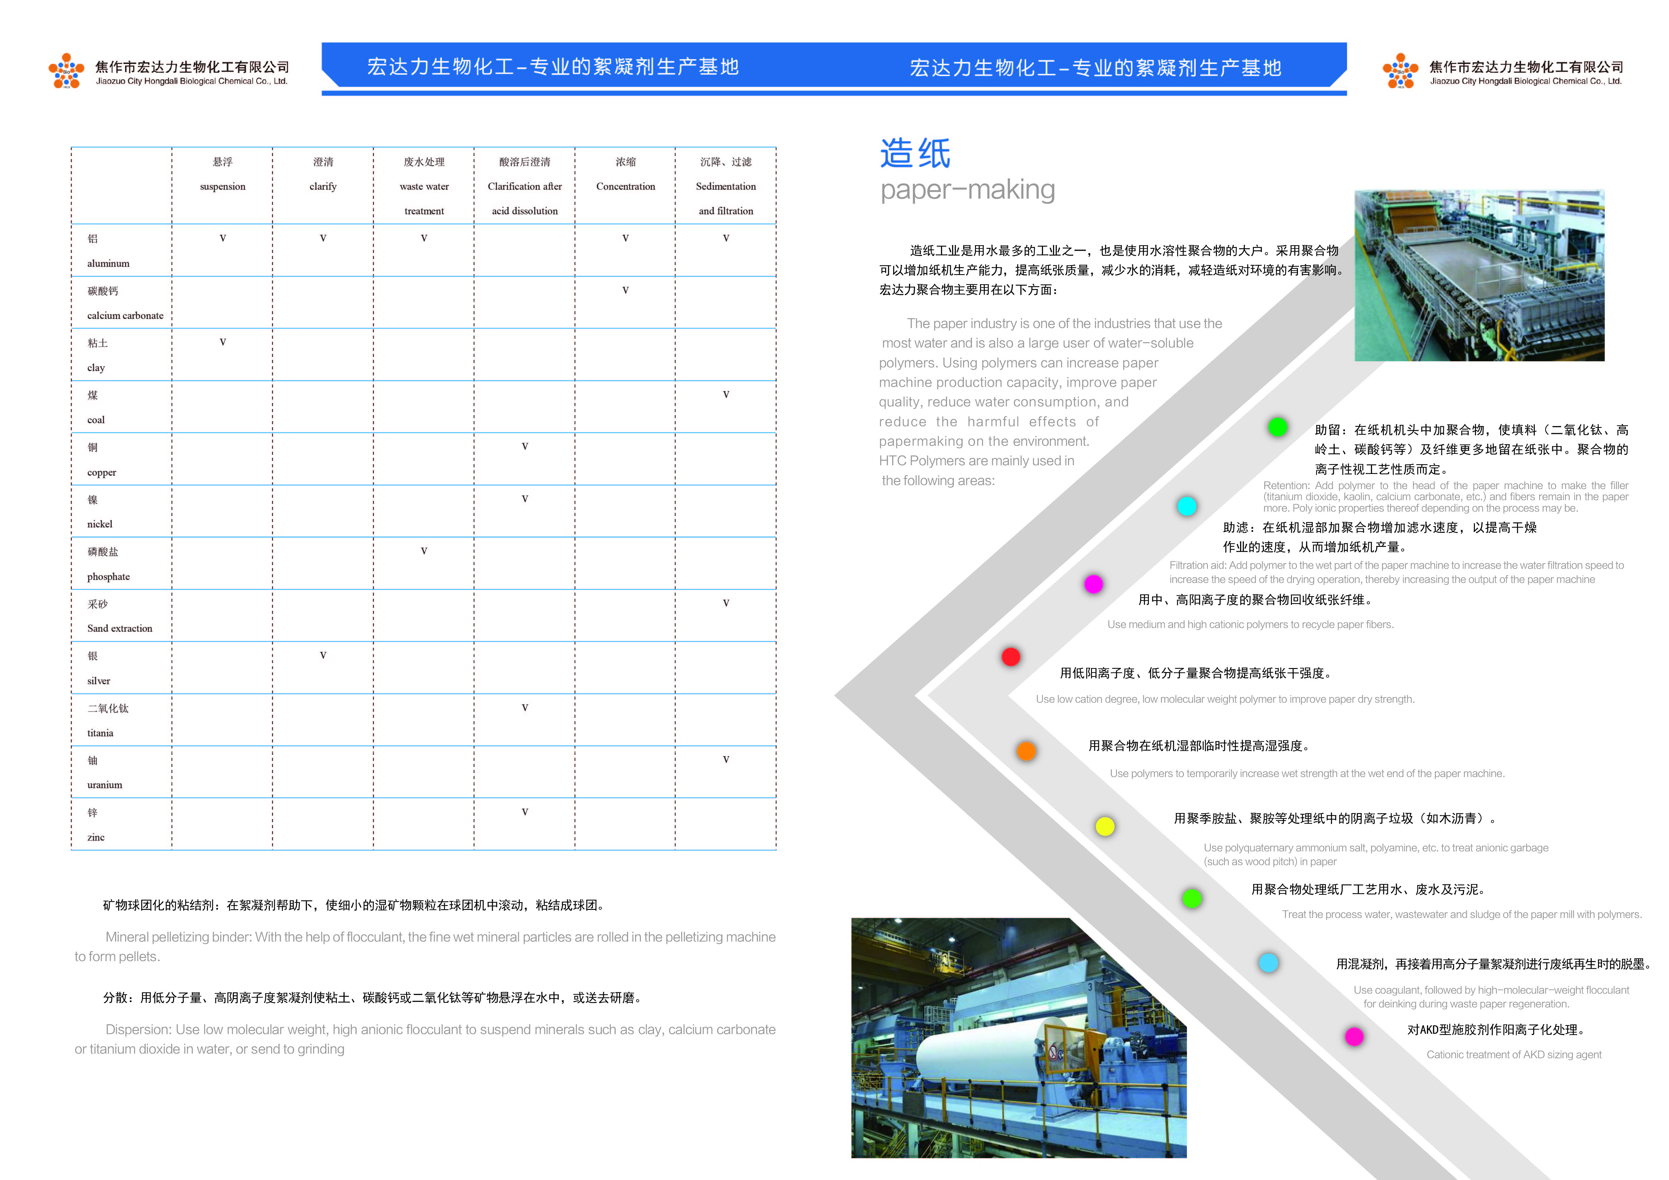The width and height of the screenshot is (1669, 1180).
Task: Click the magenta dot beside AKD sizing agent
Action: tap(1353, 1037)
